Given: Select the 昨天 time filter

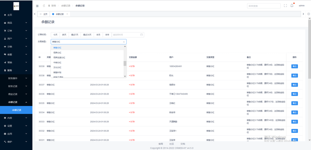Looking at the screenshot, I should click(64, 35).
